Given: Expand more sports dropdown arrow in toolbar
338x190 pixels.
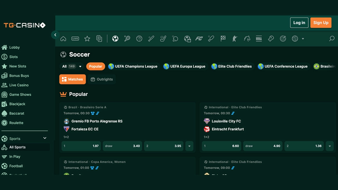Looking at the screenshot, I should tap(303, 39).
